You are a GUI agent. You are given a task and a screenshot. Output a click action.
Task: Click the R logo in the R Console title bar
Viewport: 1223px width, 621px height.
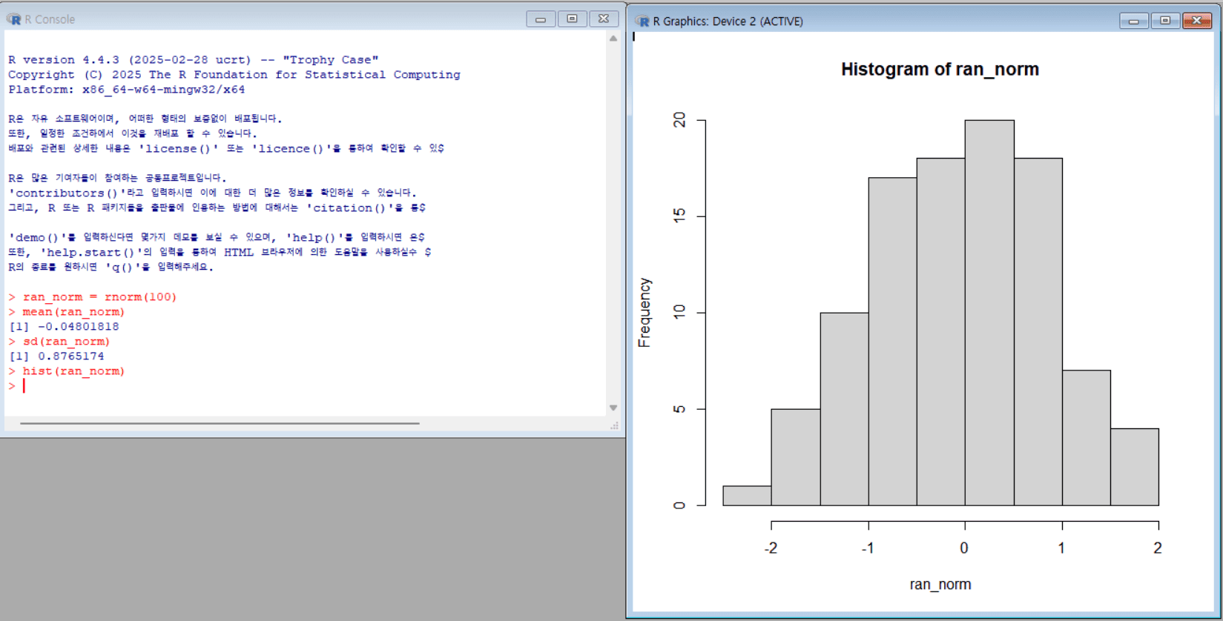point(14,19)
